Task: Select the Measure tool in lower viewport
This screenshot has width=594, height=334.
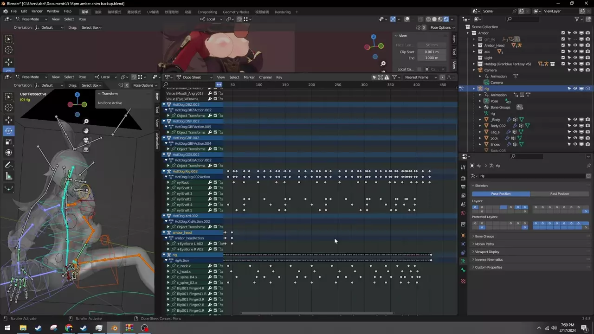Action: (x=9, y=176)
